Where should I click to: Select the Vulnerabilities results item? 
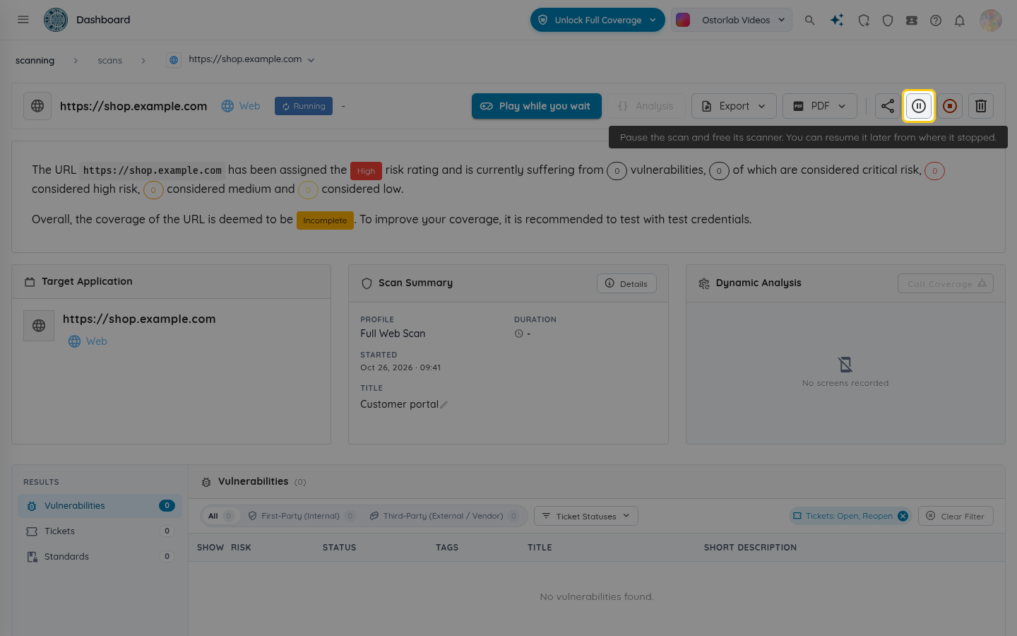click(100, 506)
